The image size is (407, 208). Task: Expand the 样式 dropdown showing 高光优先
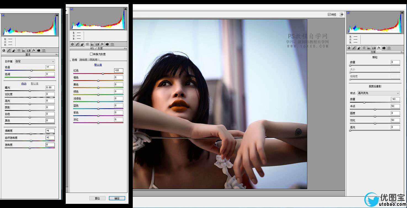(x=378, y=93)
